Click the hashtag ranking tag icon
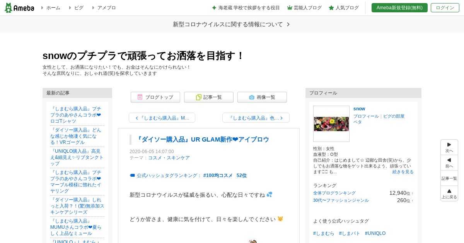 (x=132, y=175)
